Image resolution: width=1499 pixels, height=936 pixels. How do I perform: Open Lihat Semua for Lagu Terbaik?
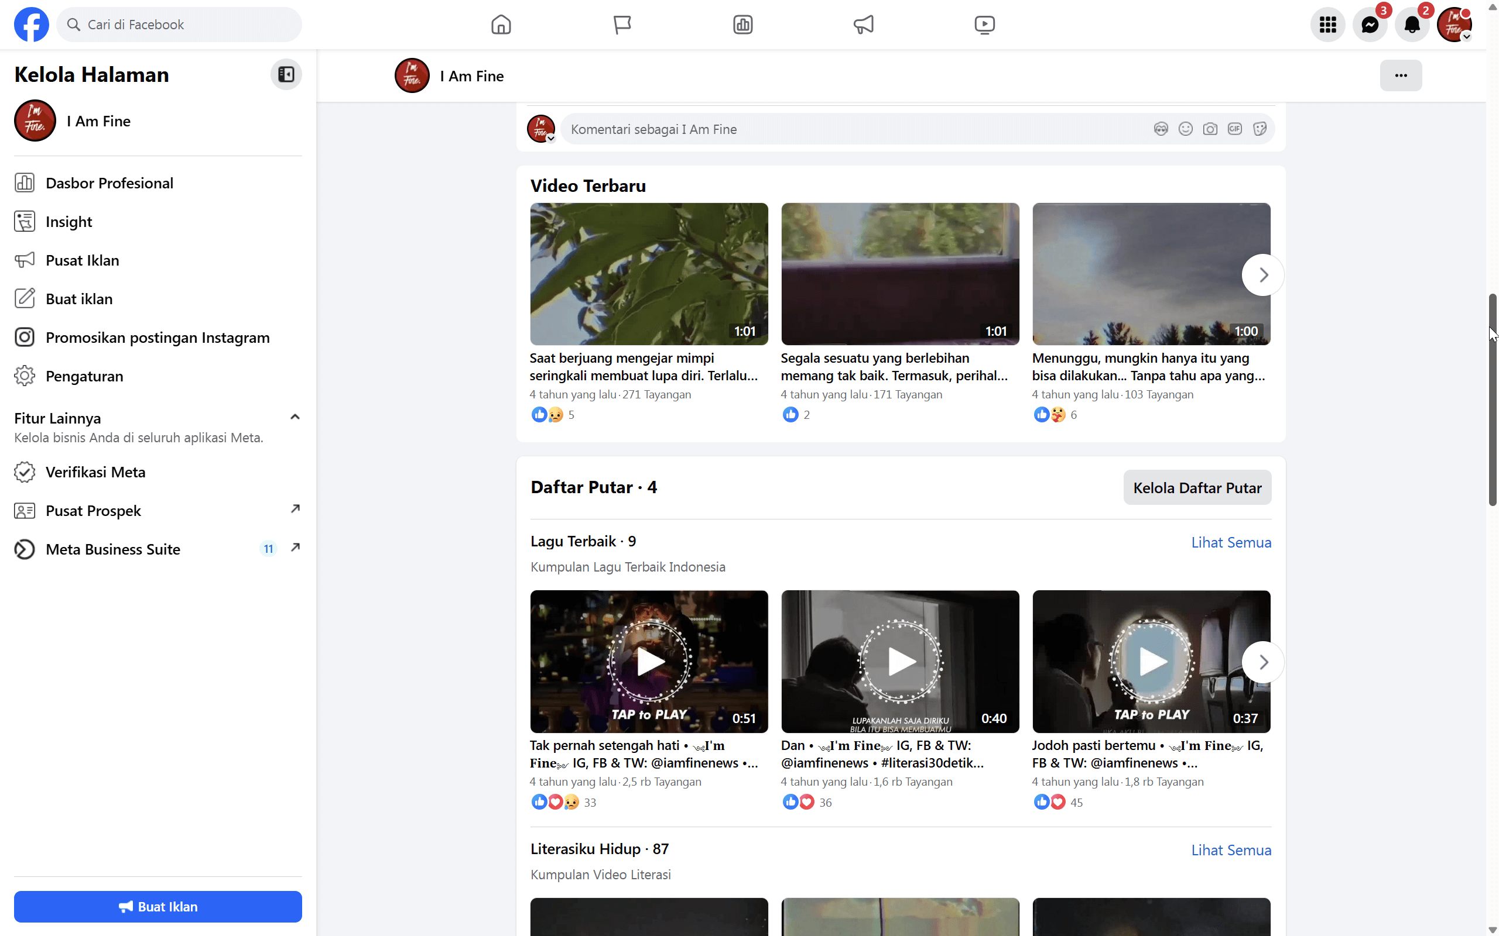click(x=1231, y=542)
